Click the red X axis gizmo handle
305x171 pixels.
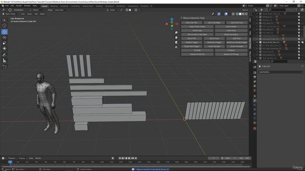tap(177, 24)
